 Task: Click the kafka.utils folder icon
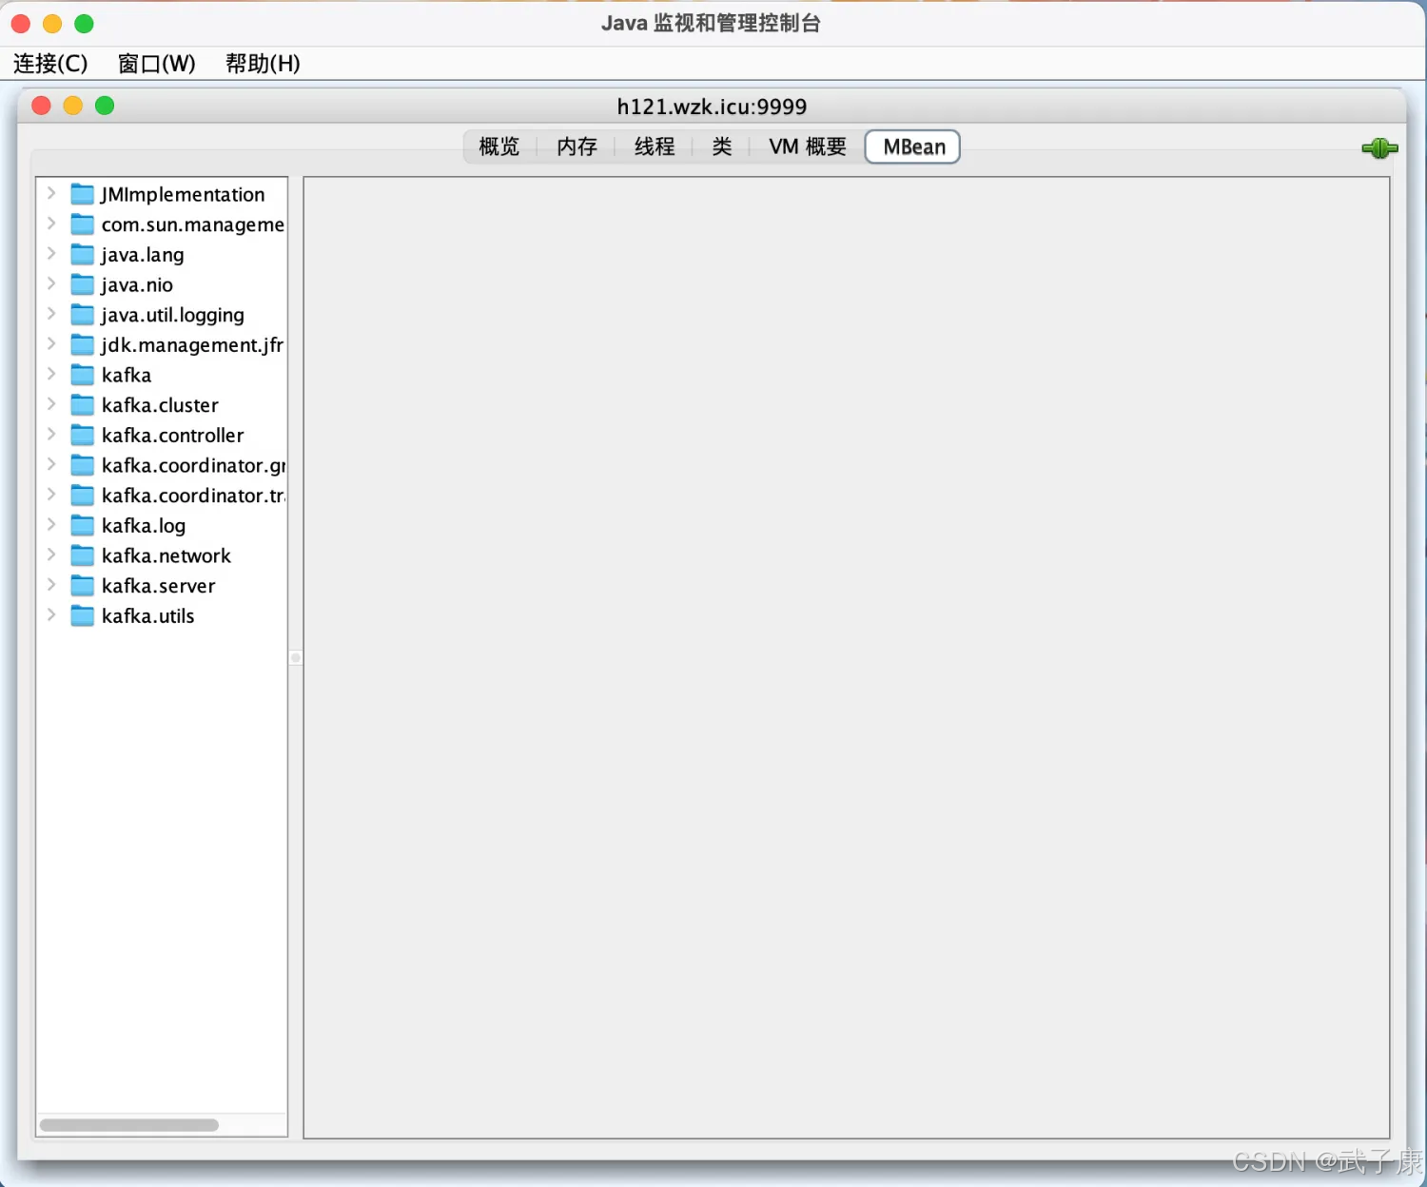pyautogui.click(x=83, y=615)
